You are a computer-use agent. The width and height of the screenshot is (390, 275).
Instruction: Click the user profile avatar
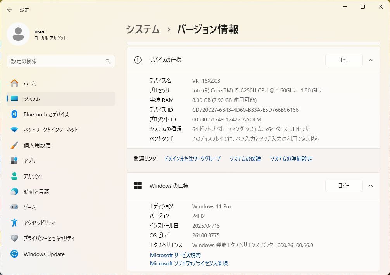coord(18,35)
